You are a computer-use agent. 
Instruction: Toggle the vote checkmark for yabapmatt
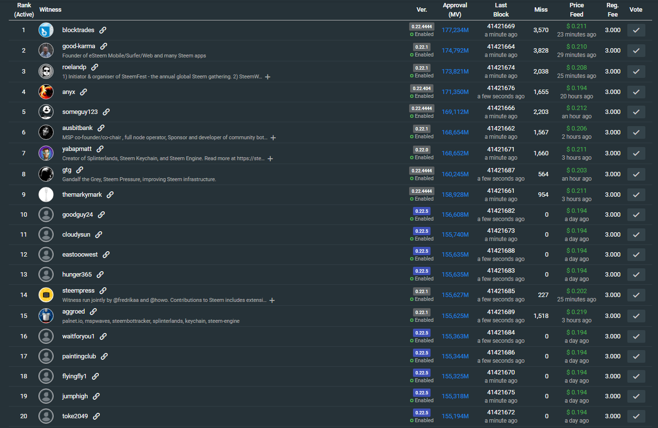[x=636, y=153]
